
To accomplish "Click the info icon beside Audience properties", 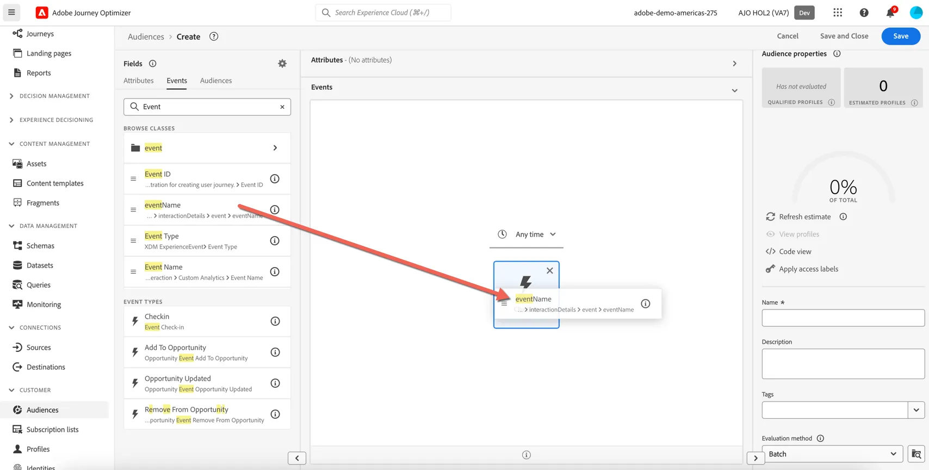I will 837,54.
